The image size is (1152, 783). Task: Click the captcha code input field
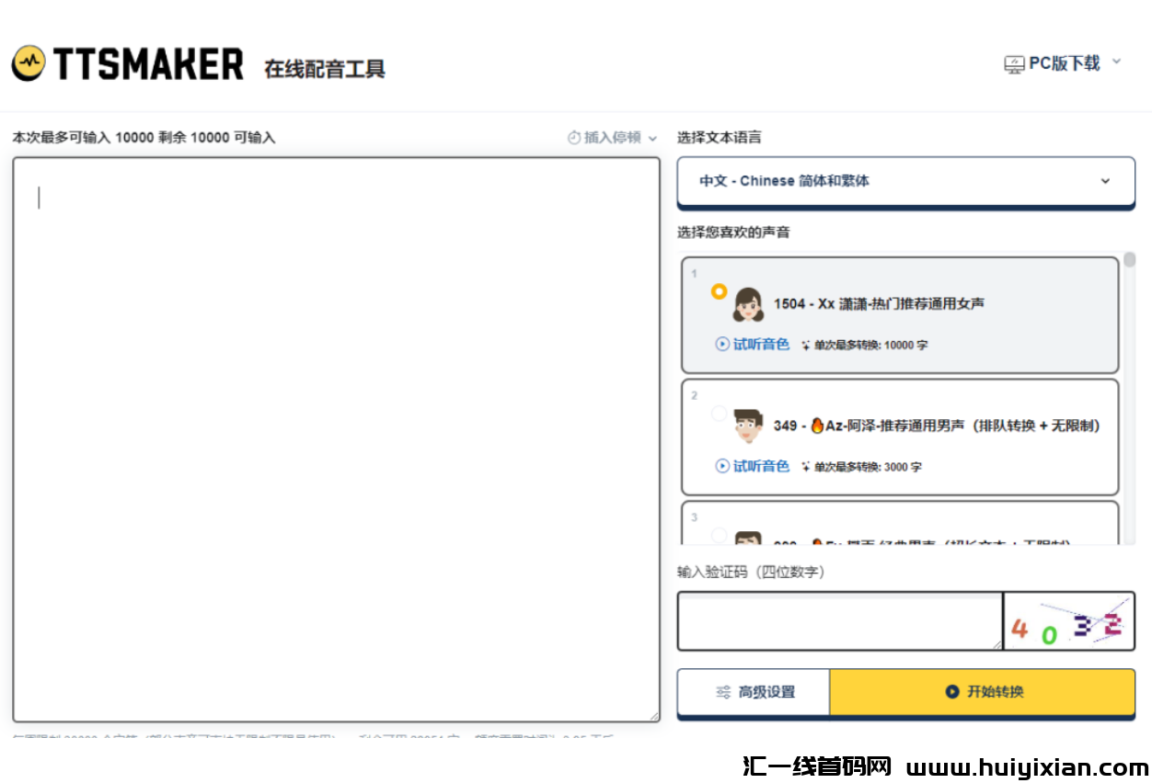(838, 621)
